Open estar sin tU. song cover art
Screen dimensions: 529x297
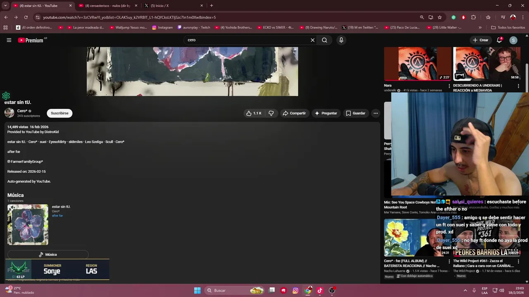click(x=28, y=225)
